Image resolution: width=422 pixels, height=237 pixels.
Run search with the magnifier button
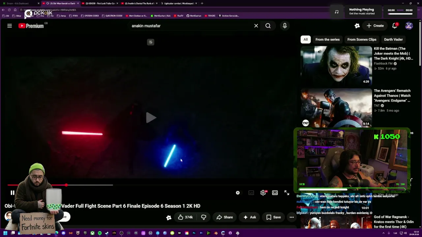[268, 26]
